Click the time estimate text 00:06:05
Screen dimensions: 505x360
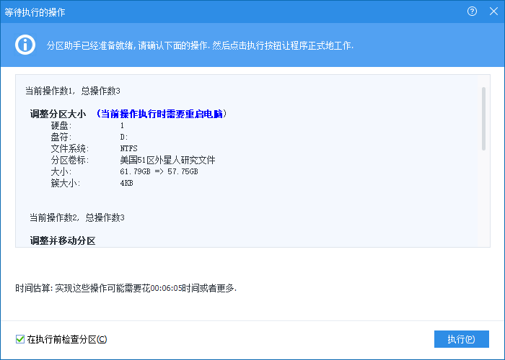pyautogui.click(x=167, y=288)
